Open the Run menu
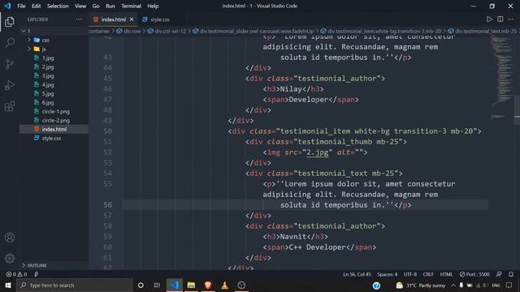The width and height of the screenshot is (520, 292). [x=110, y=6]
